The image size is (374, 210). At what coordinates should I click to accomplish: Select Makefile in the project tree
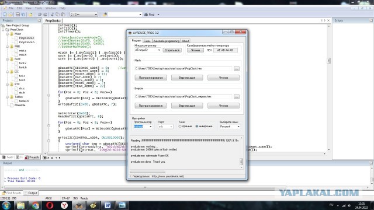pos(20,105)
